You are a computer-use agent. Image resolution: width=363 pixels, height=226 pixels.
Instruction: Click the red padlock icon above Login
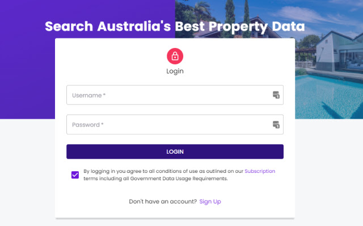click(x=175, y=56)
